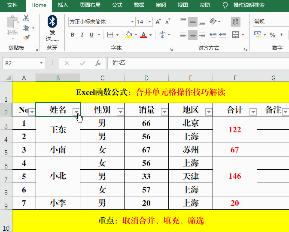Switch to the 审阅 tab
The image size is (289, 232).
161,5
